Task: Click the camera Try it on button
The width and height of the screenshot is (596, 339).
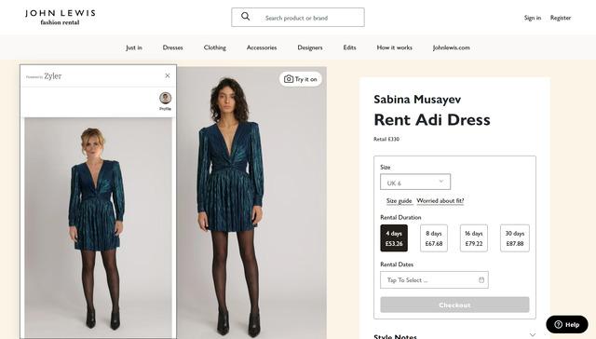Action: click(x=300, y=79)
